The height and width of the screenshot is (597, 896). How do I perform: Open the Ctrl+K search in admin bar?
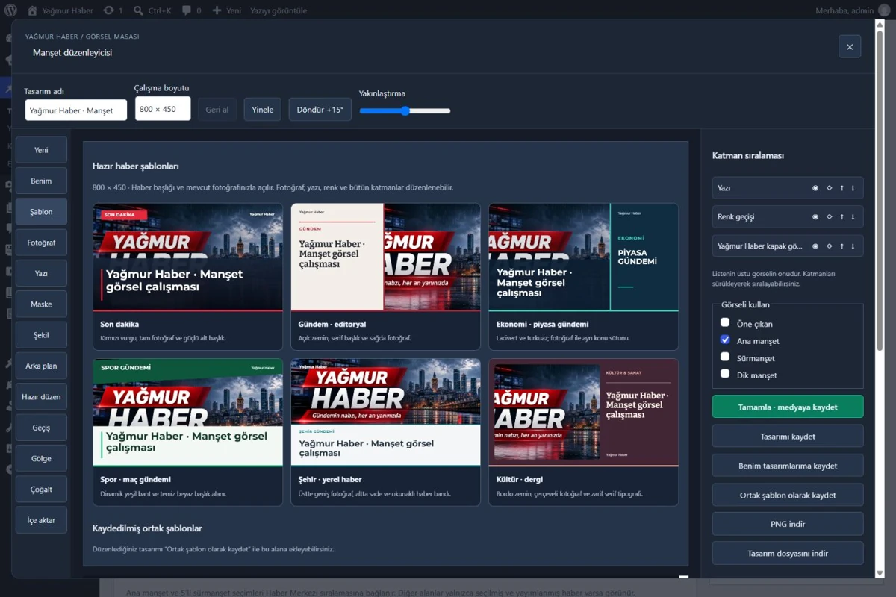click(153, 10)
